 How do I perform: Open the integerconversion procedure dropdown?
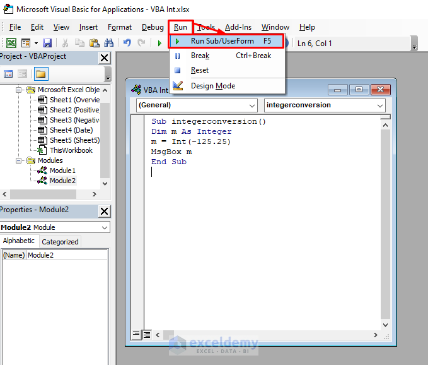click(x=325, y=105)
